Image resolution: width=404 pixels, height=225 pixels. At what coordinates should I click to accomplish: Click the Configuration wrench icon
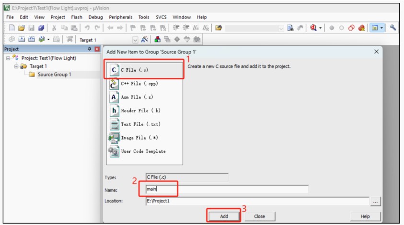(x=393, y=28)
